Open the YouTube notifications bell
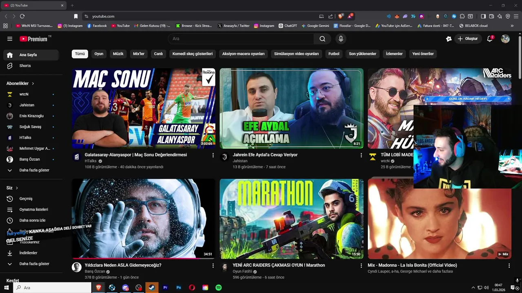 [490, 39]
